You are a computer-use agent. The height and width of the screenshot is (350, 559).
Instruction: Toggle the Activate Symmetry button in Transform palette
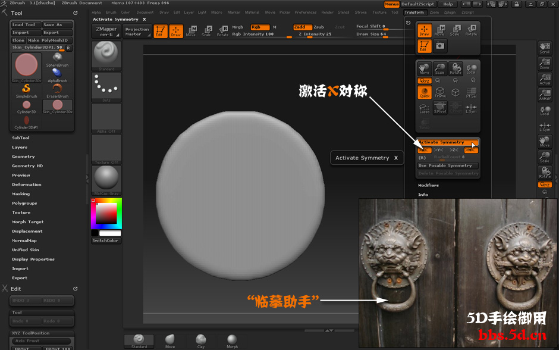[448, 142]
